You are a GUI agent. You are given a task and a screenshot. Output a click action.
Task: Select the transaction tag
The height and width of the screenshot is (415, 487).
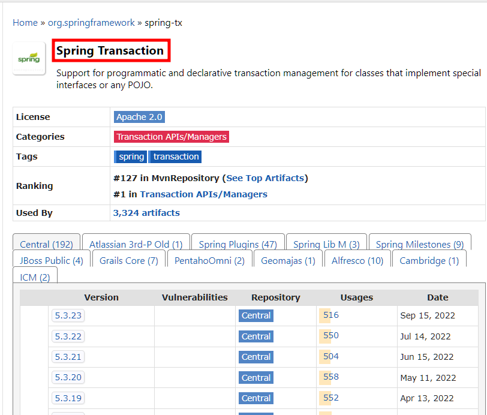click(x=175, y=157)
